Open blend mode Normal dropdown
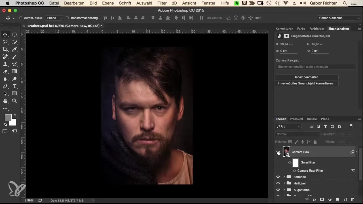363x204 pixels. (x=297, y=134)
